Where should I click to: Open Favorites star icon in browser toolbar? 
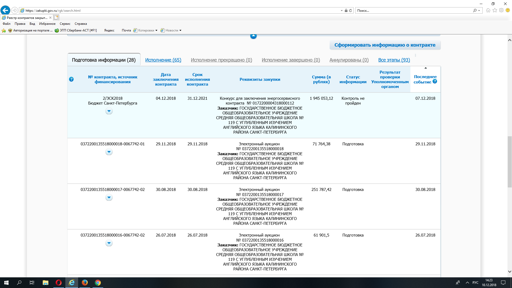[495, 10]
